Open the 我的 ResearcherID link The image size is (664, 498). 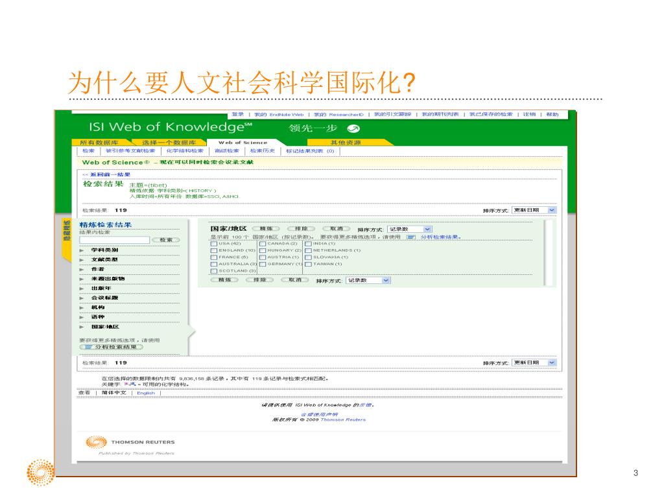[x=338, y=114]
